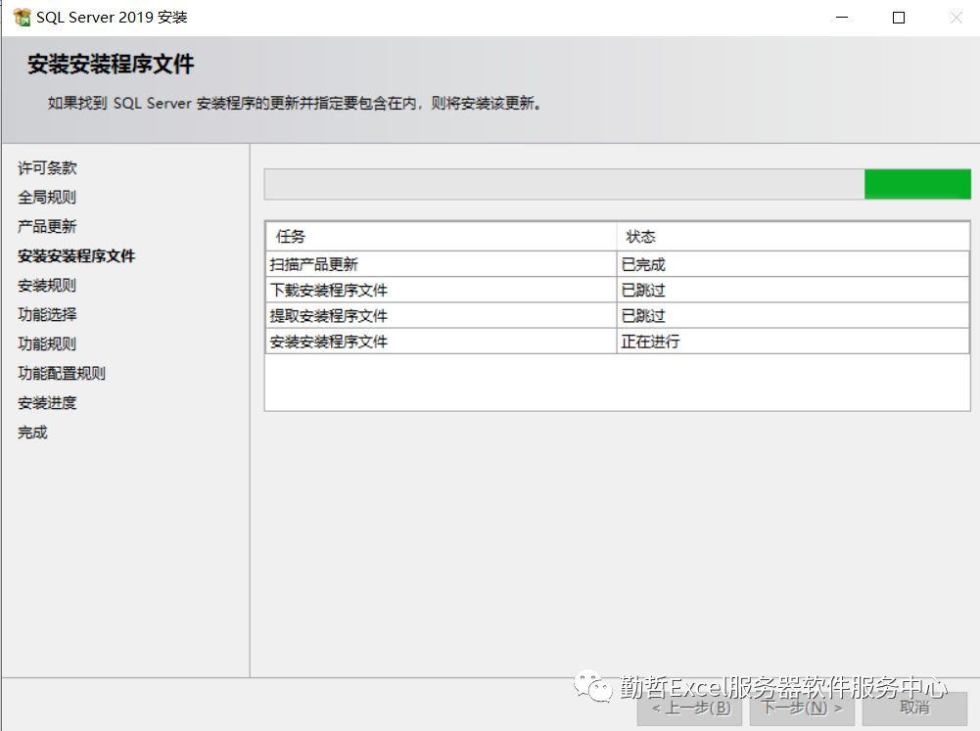Click the 下一步(N) next button

[x=803, y=708]
